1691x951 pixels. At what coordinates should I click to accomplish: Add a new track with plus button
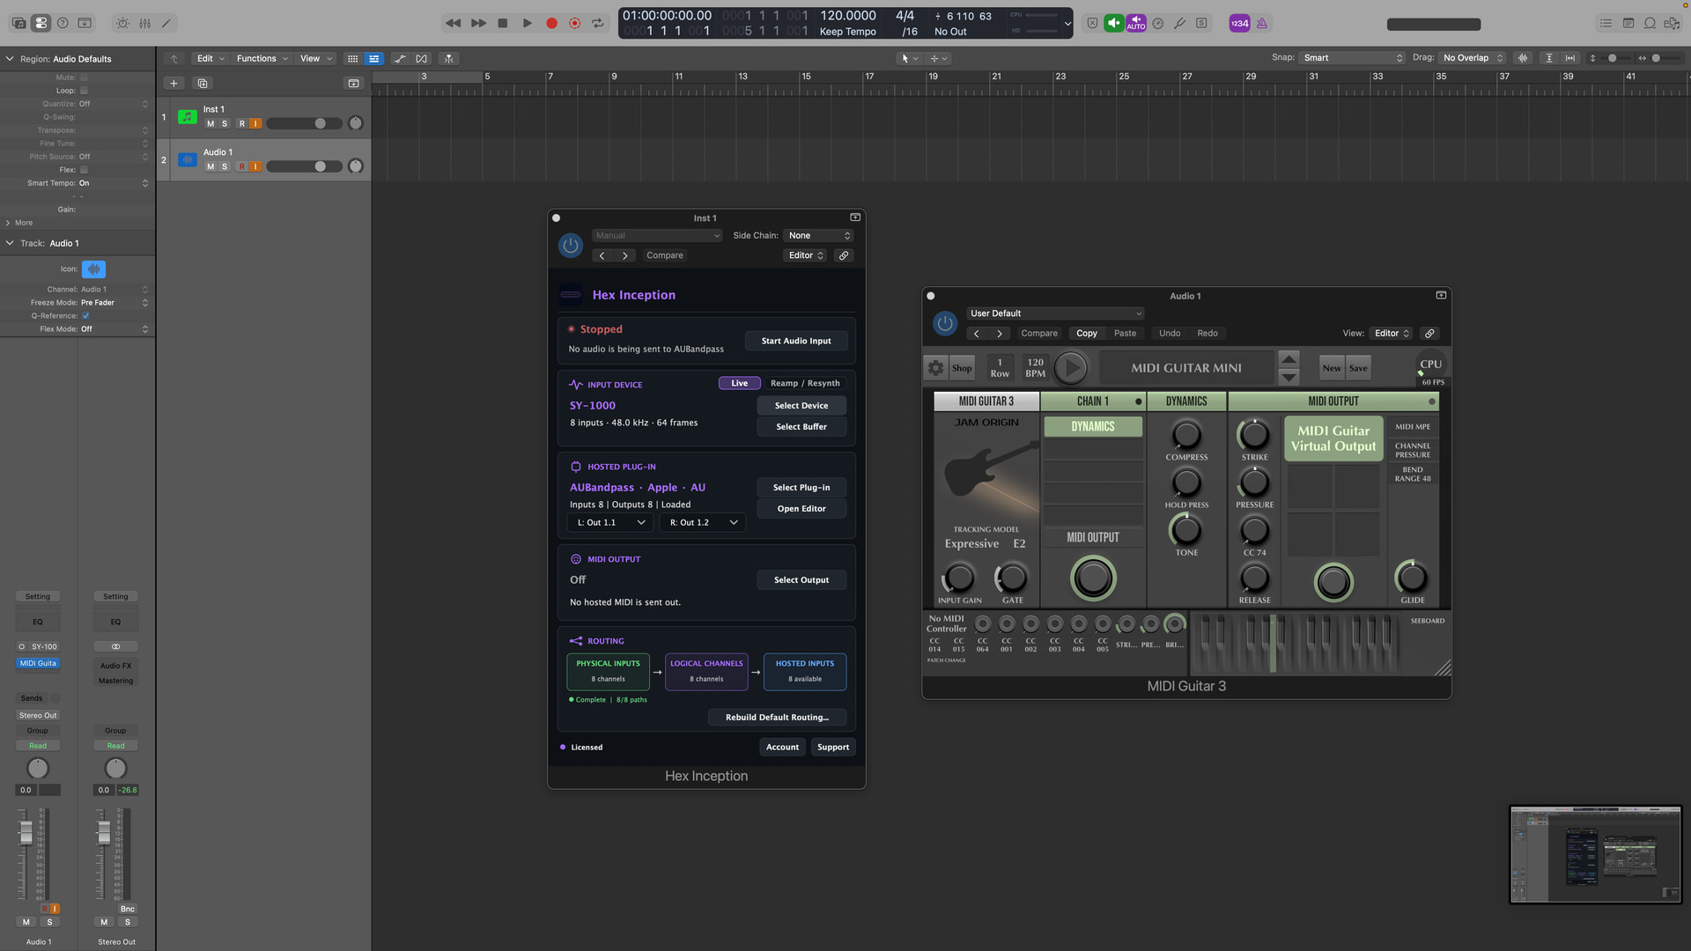pyautogui.click(x=174, y=83)
